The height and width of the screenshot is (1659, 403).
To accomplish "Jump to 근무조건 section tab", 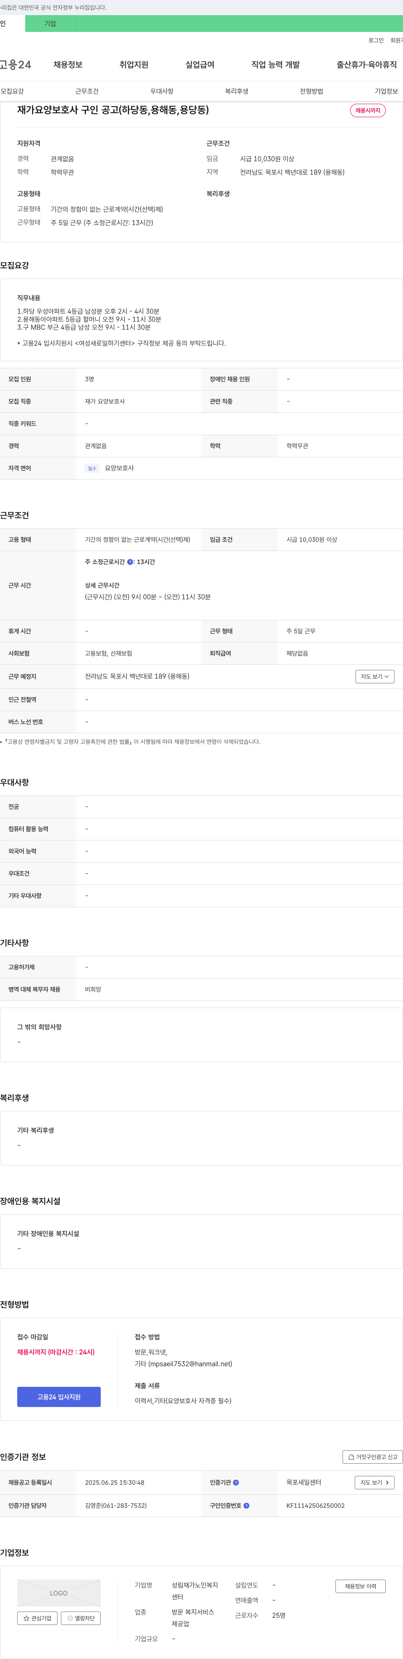I will point(87,92).
